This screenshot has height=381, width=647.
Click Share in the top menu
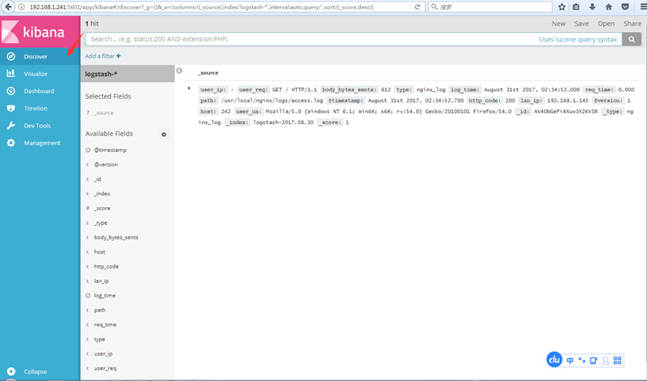click(632, 24)
